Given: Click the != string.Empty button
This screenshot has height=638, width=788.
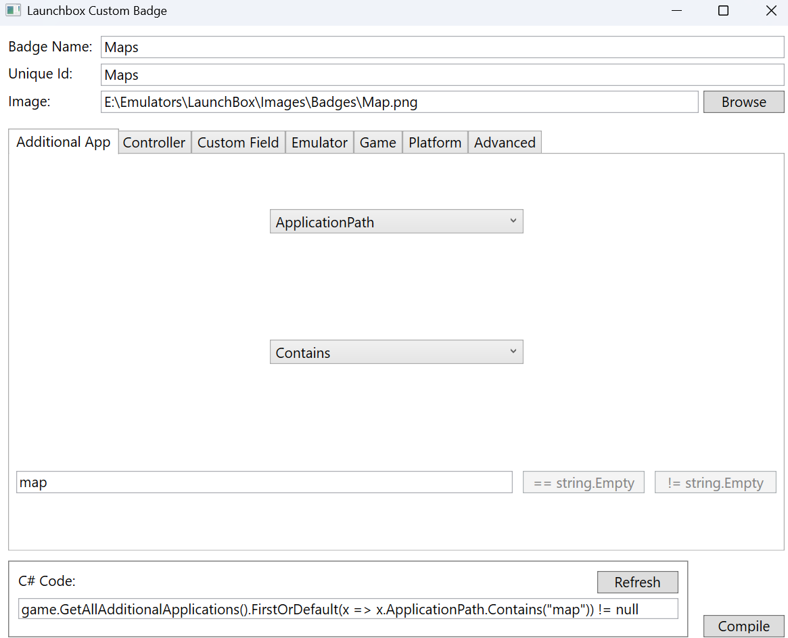Looking at the screenshot, I should click(x=715, y=482).
